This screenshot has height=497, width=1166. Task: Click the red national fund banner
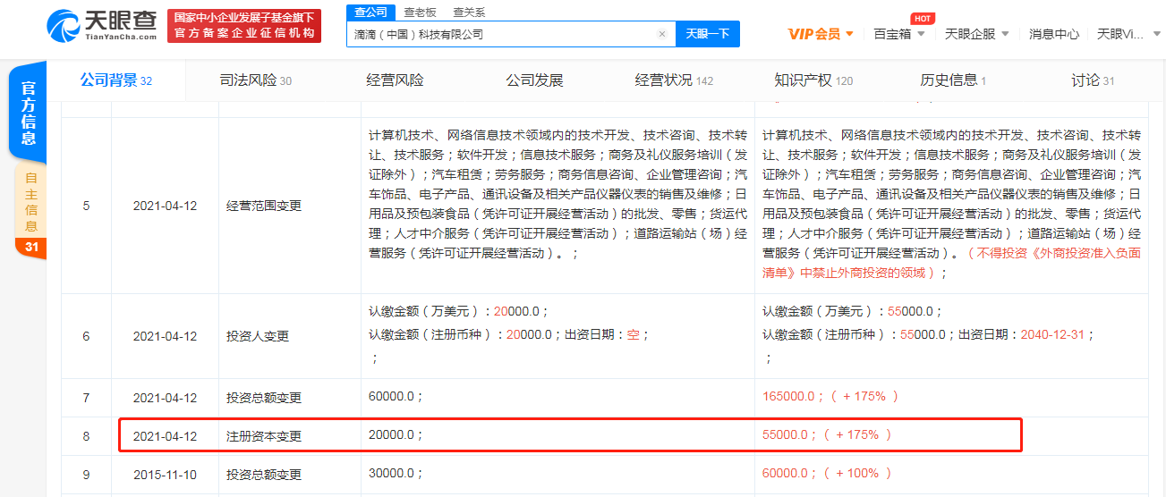point(244,25)
